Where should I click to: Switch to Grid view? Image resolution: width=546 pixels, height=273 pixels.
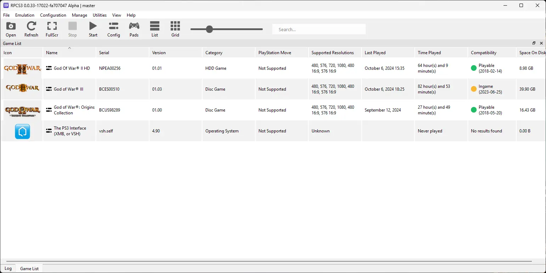[x=175, y=29]
